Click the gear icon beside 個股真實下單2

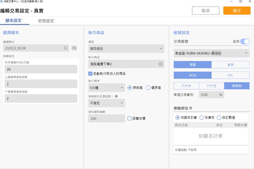click(160, 64)
